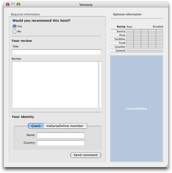Click the 'General' row label

pos(120,50)
